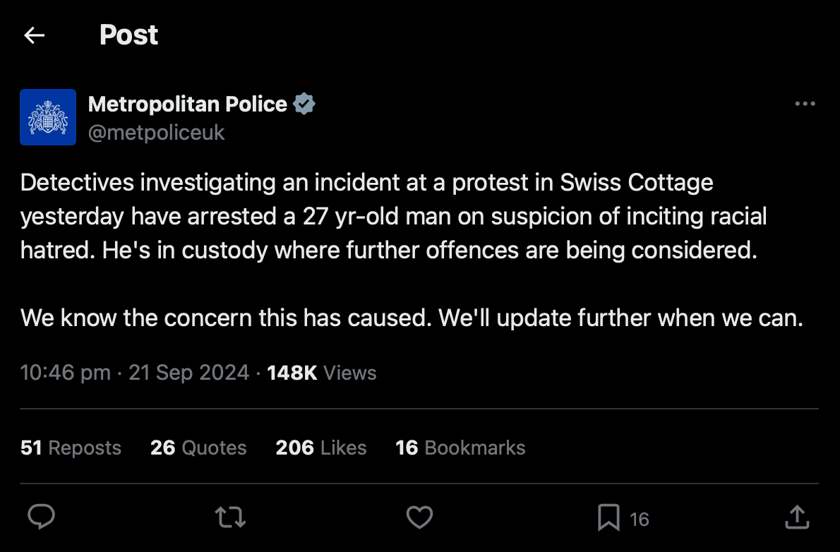Reply using the comment bubble icon
The image size is (840, 552).
pyautogui.click(x=42, y=518)
